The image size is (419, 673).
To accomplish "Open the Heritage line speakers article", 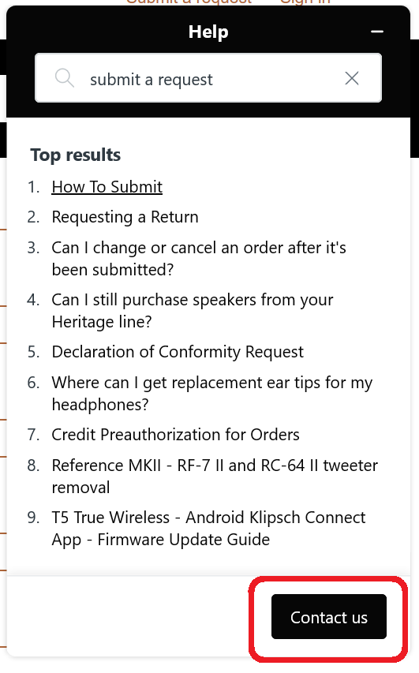I will 193,310.
